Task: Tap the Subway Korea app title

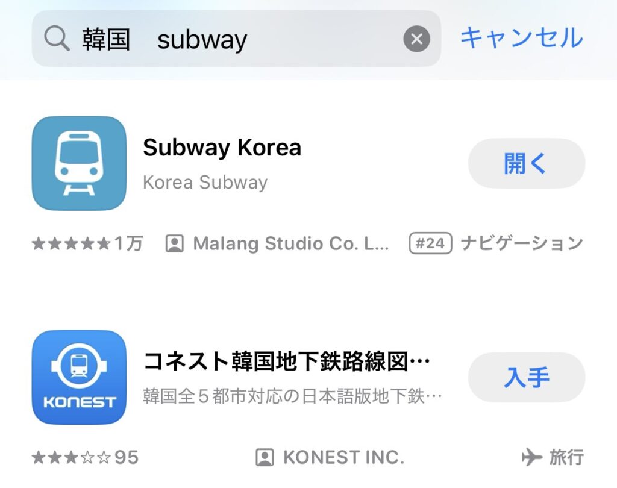Action: (x=222, y=148)
